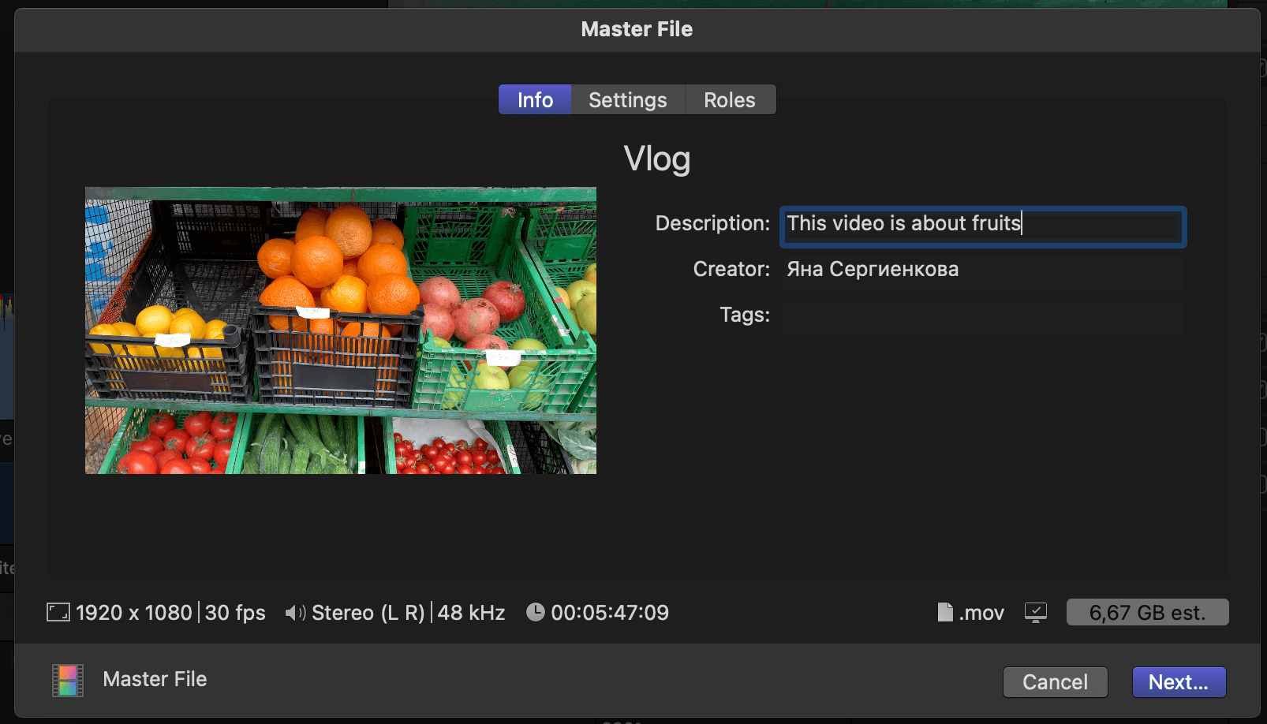The width and height of the screenshot is (1267, 724).
Task: Click the speaker audio icon
Action: pos(295,613)
